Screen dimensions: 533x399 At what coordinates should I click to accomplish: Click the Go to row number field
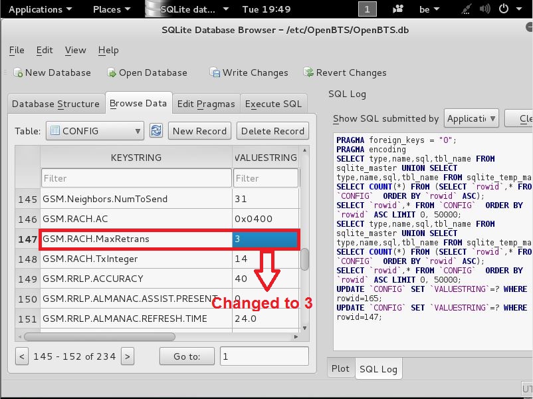click(x=265, y=356)
